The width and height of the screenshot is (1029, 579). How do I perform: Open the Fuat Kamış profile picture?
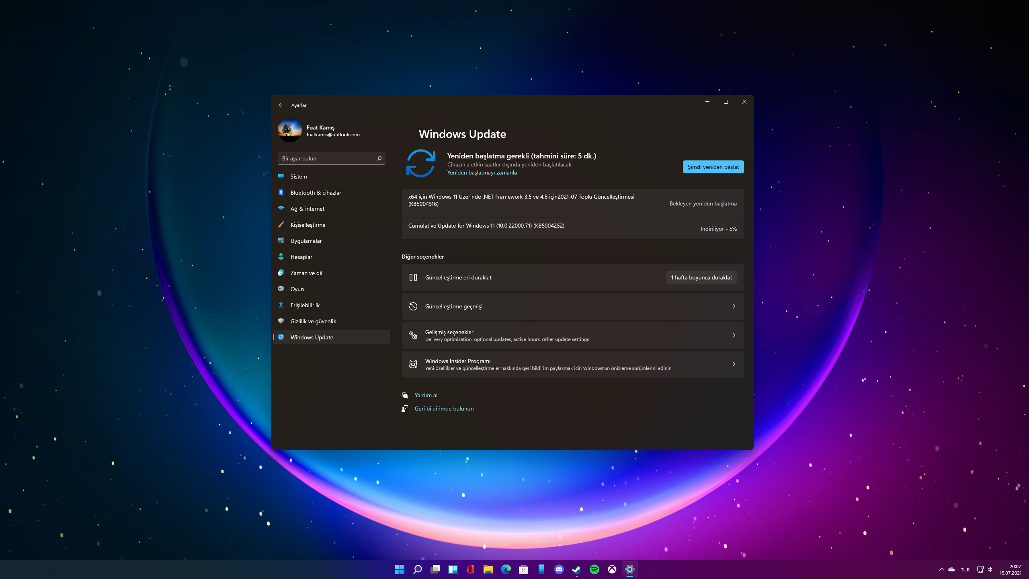click(x=289, y=130)
